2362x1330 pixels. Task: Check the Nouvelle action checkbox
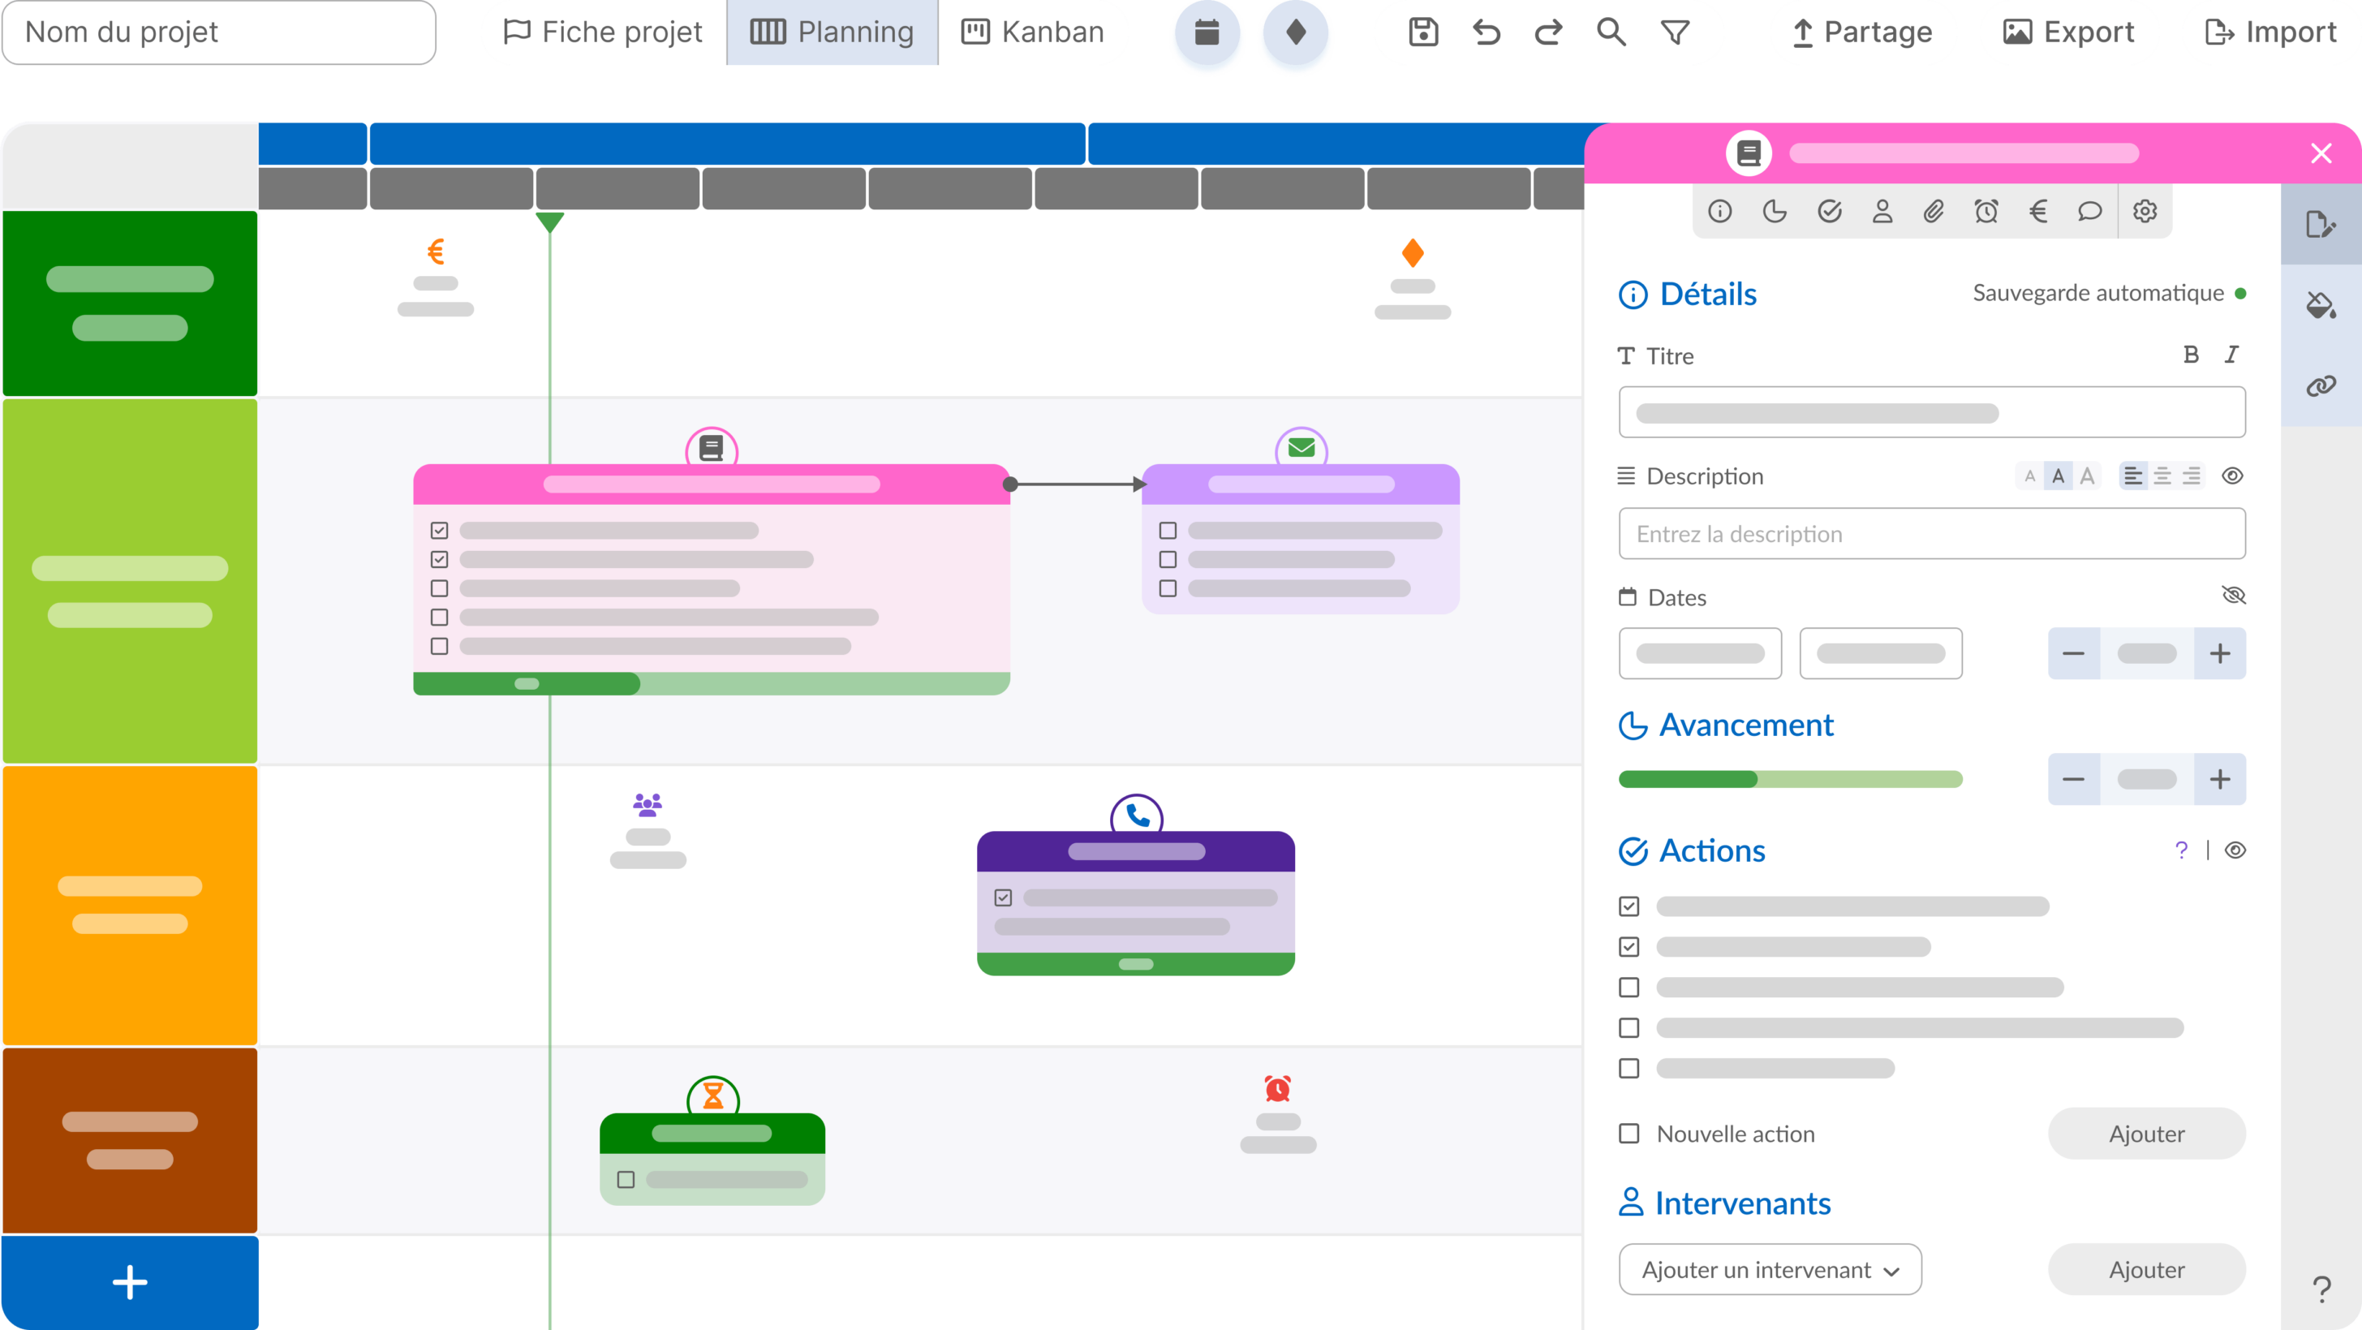[x=1628, y=1134]
